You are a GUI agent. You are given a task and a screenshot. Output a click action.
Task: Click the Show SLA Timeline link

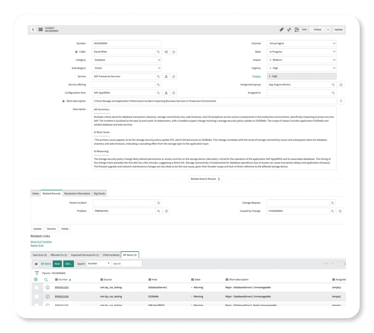pos(41,242)
